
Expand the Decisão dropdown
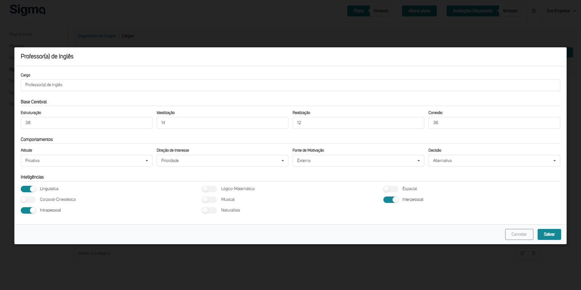click(x=494, y=161)
